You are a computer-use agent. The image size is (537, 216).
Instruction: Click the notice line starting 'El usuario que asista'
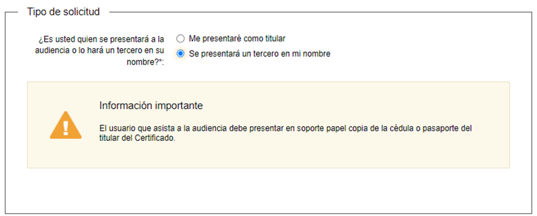[x=286, y=129]
